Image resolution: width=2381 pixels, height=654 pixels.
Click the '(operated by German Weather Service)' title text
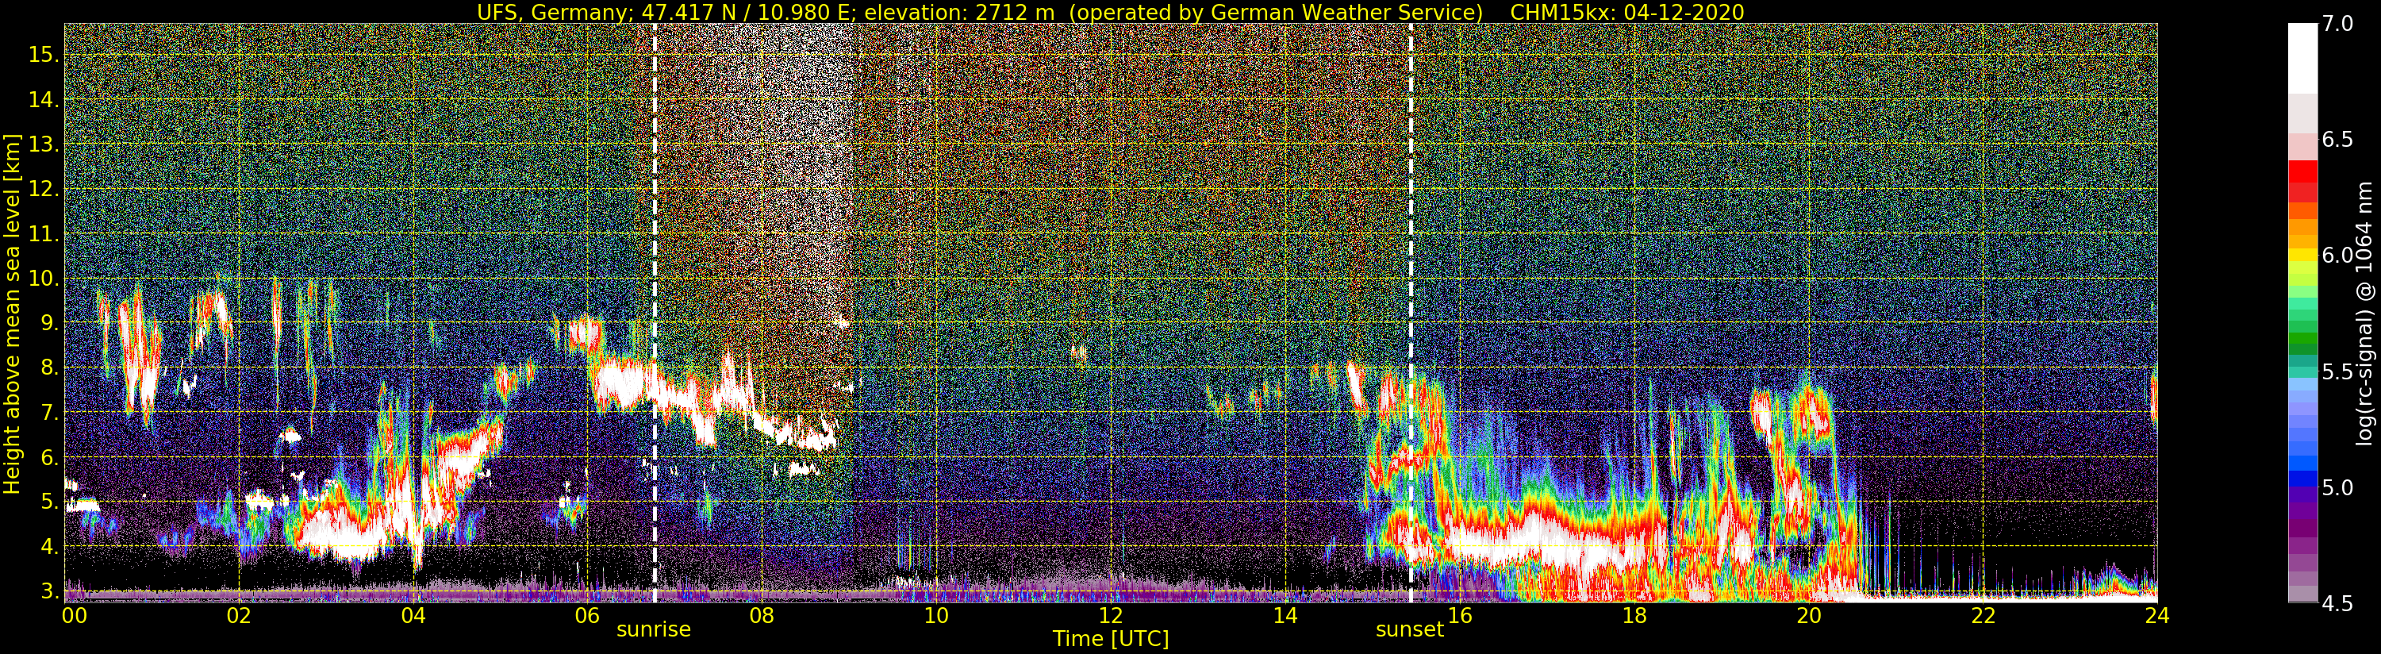[1276, 13]
